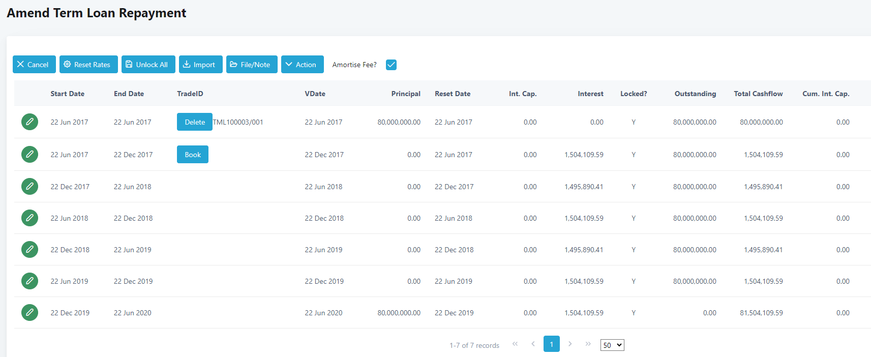The height and width of the screenshot is (357, 871).
Task: Open edit icon for row ending 22 Jun 2018
Action: tap(29, 187)
